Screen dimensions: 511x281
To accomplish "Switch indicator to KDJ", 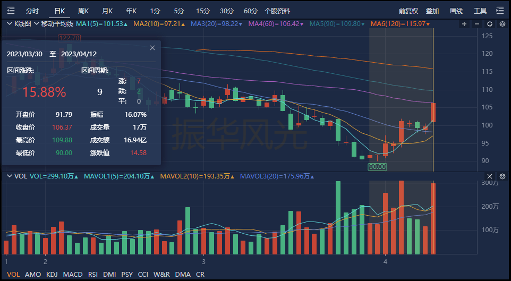I will tap(52, 275).
